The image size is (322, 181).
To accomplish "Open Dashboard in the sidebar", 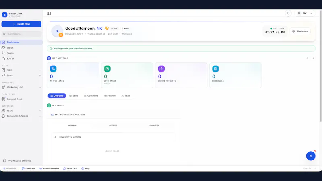I will [x=21, y=42].
